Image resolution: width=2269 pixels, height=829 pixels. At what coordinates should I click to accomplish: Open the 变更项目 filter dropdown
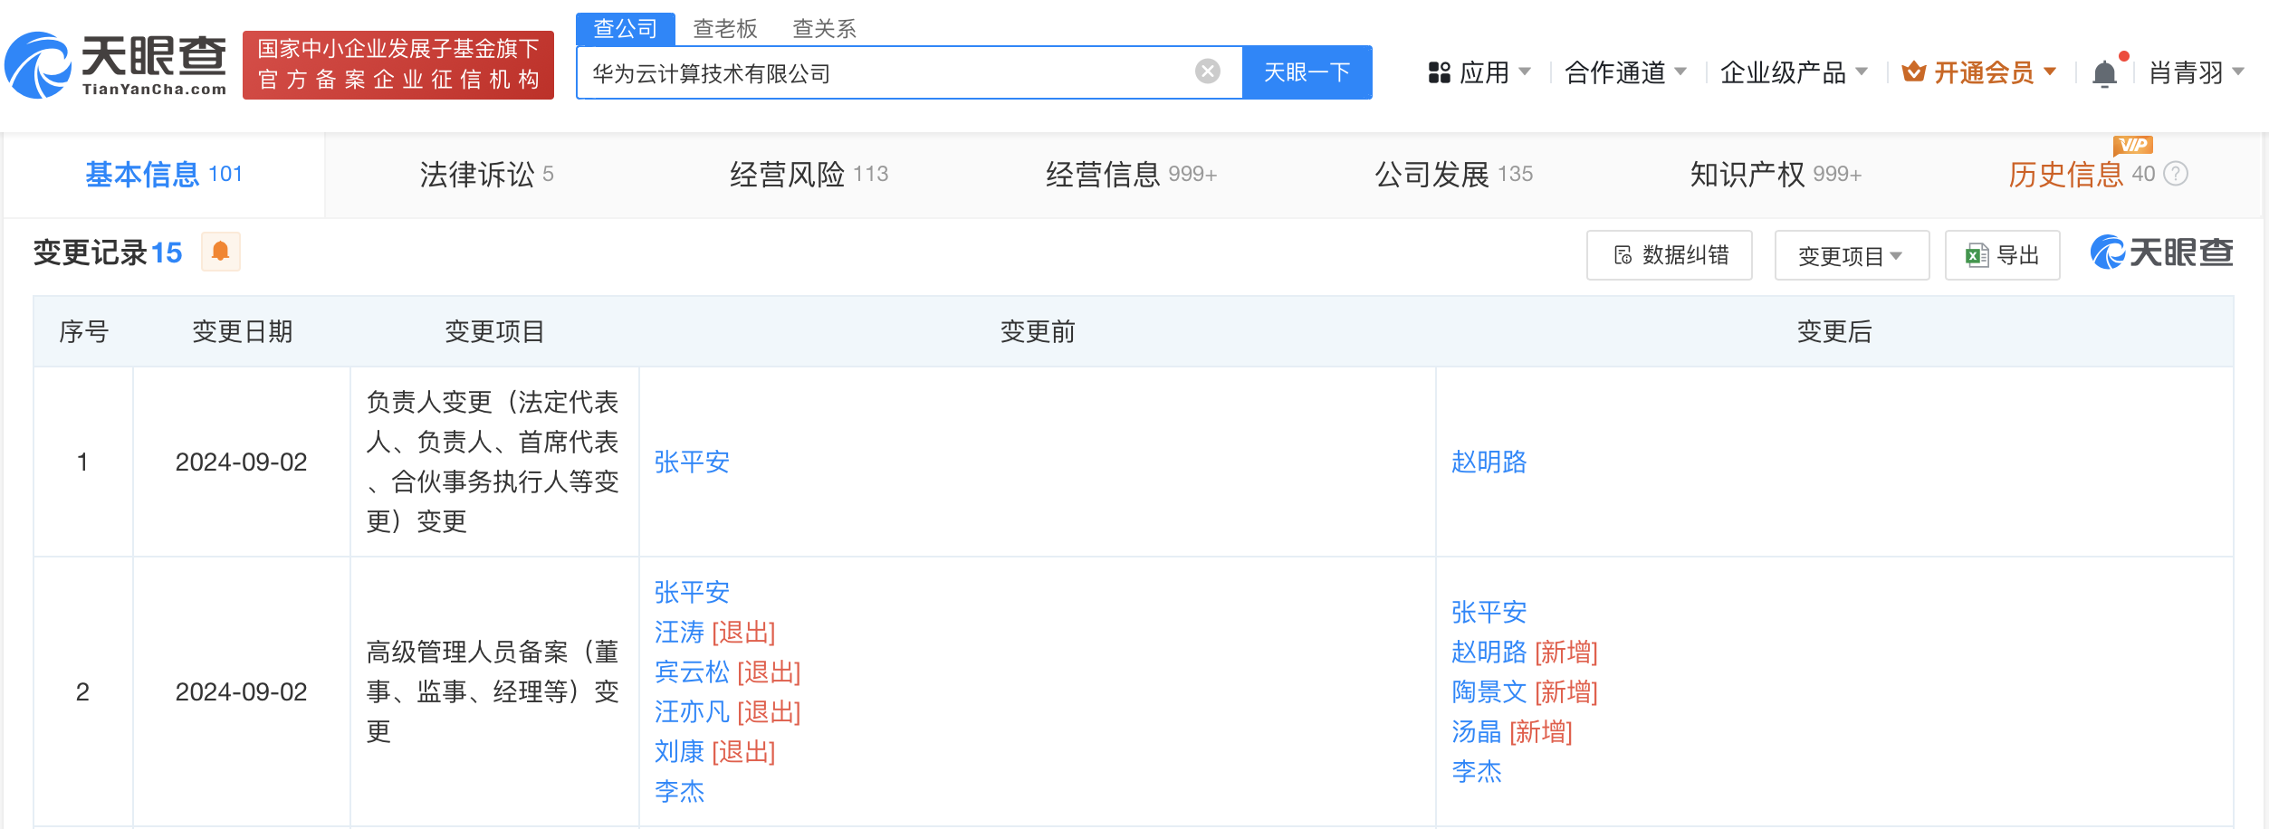point(1851,254)
